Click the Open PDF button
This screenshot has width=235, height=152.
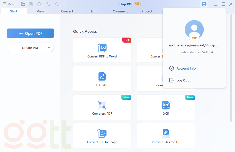tap(30, 33)
